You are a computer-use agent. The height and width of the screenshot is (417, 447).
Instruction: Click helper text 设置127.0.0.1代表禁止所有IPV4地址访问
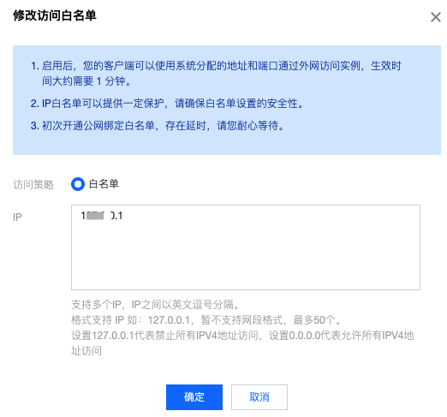click(164, 336)
